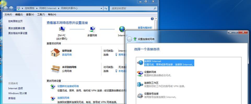Screen dimensions: 251x104
Task: Open the 家庭组 link
Action: [12, 98]
